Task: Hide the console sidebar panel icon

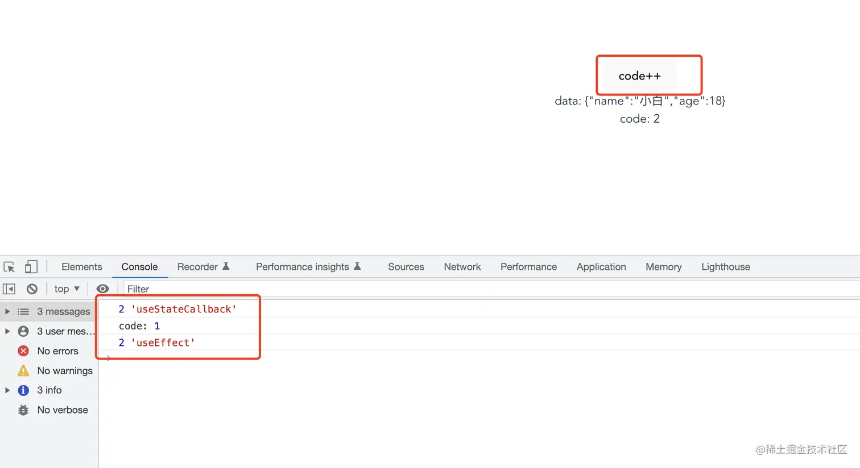Action: [x=9, y=289]
